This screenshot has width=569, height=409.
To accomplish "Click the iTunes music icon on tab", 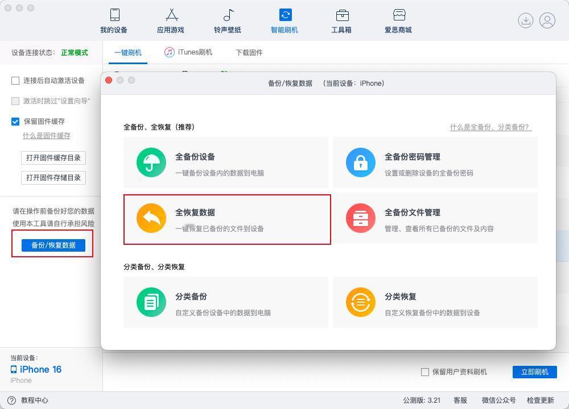I will tap(169, 52).
